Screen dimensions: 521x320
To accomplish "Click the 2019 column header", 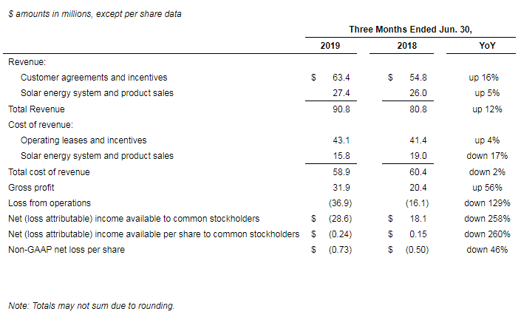I will pyautogui.click(x=330, y=46).
